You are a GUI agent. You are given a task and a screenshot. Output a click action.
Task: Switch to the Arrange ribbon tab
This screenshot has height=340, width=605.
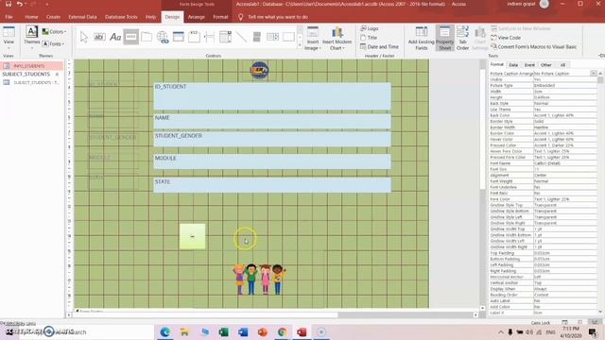point(196,17)
